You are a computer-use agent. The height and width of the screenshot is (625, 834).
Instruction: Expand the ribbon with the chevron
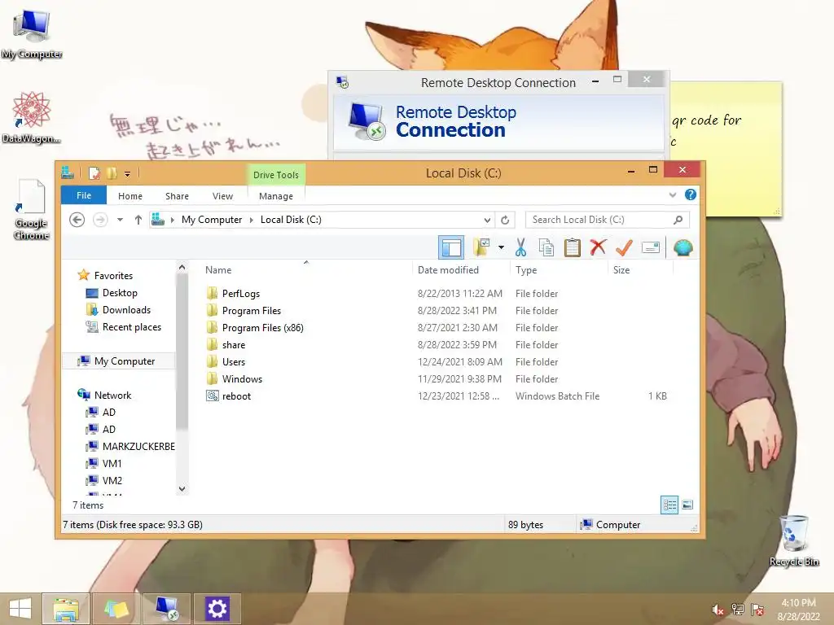coord(673,195)
